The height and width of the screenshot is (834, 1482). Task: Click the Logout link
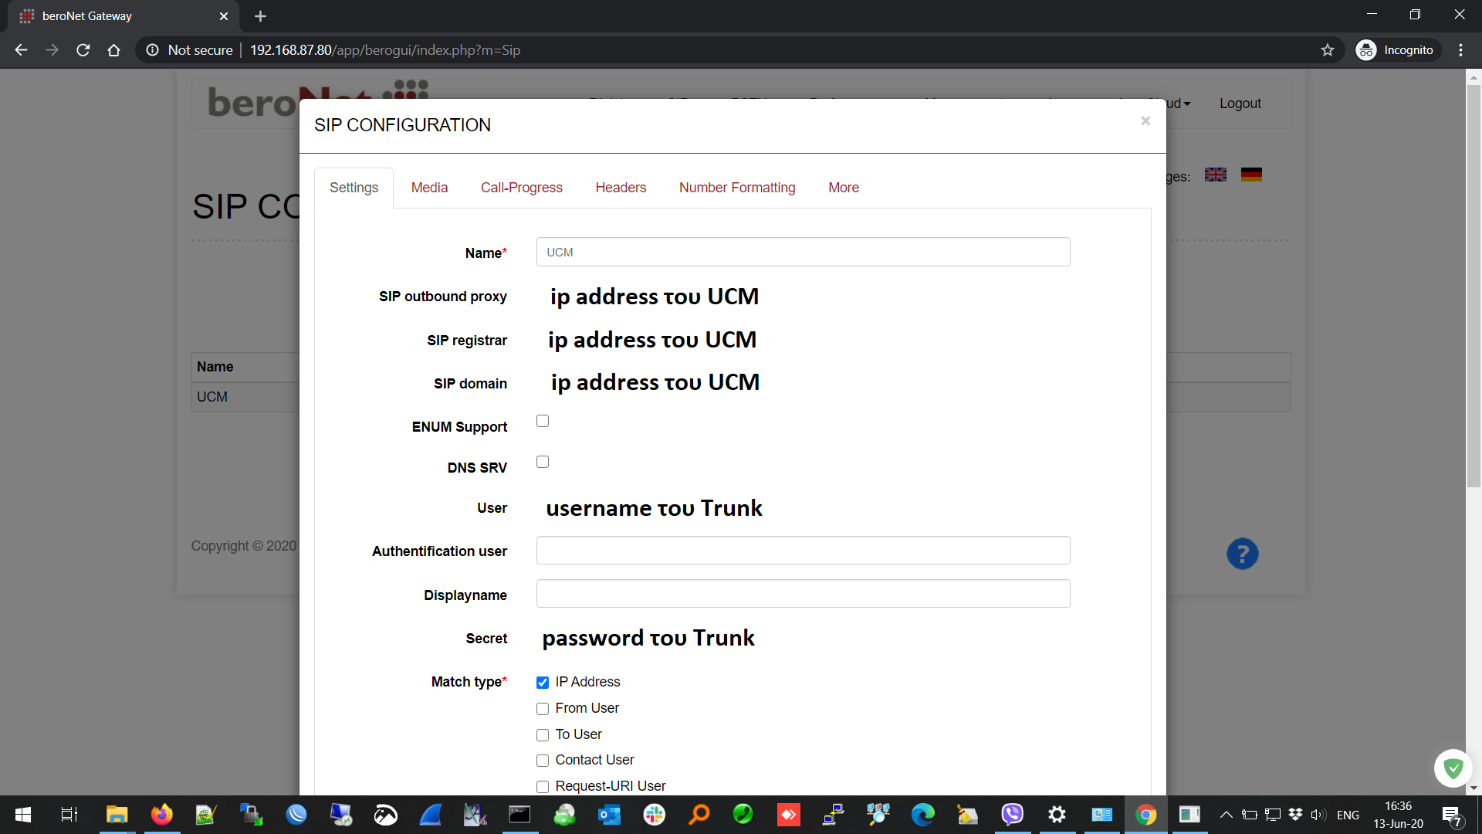1240,103
